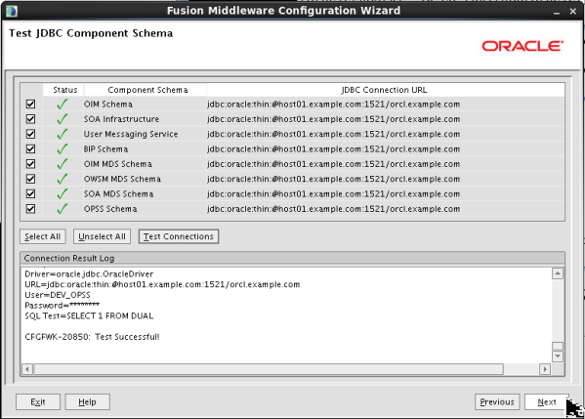Click the SQL Test=SELECT 1 FROM DUAL line
This screenshot has height=419, width=585.
point(89,315)
